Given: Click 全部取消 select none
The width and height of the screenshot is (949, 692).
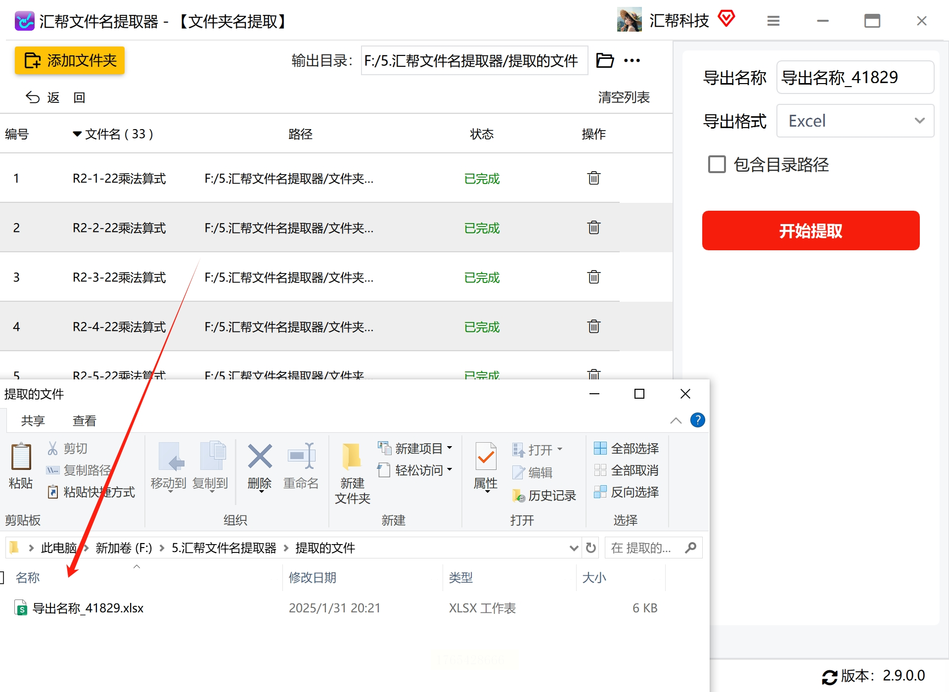Looking at the screenshot, I should click(x=626, y=470).
